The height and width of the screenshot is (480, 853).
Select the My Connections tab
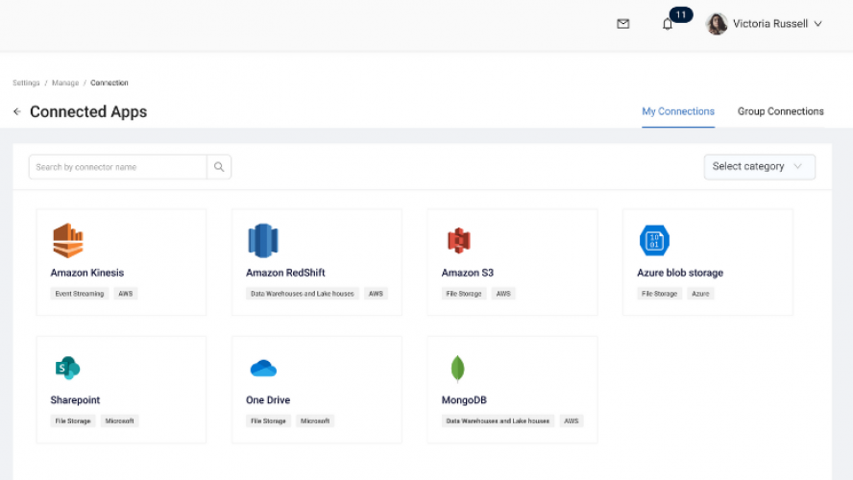coord(678,111)
